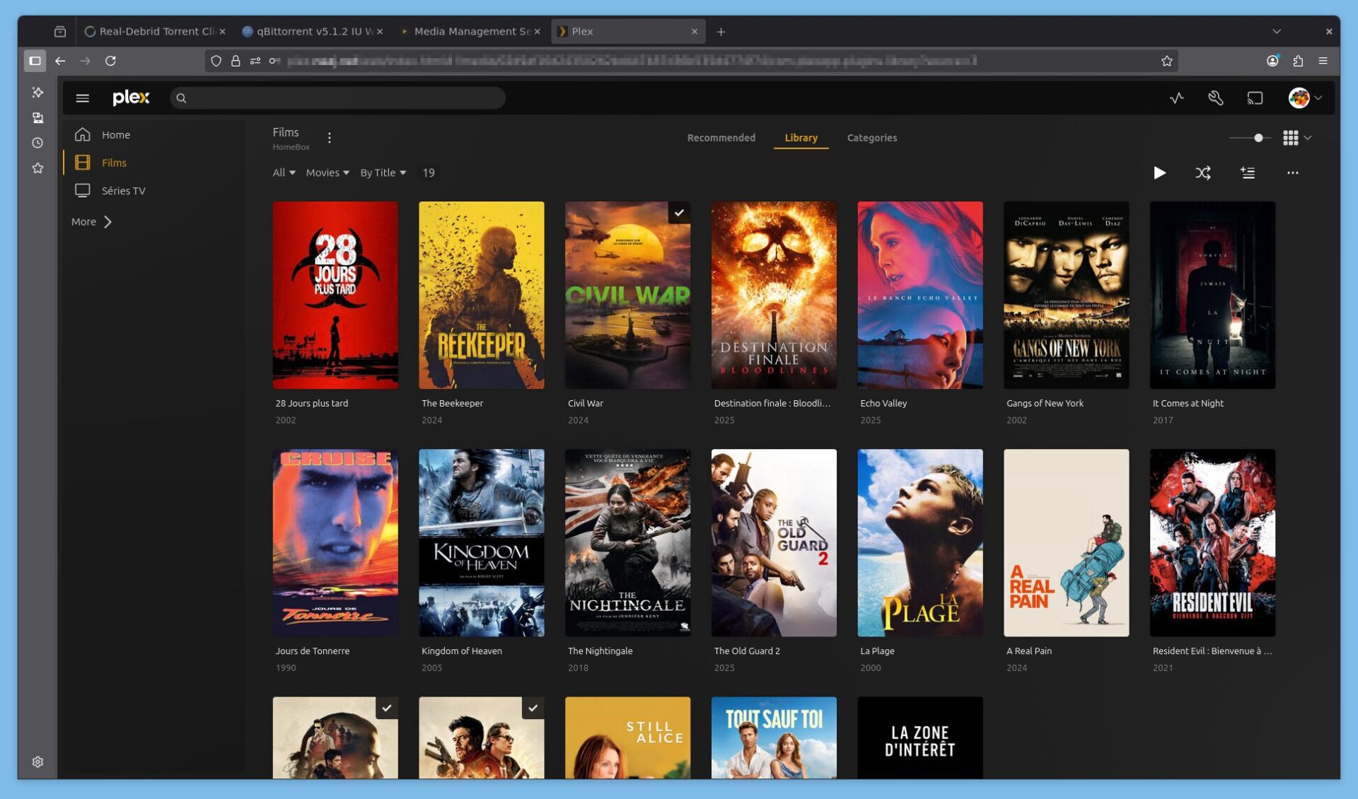
Task: Open Tout sauf toi poster
Action: (x=774, y=737)
